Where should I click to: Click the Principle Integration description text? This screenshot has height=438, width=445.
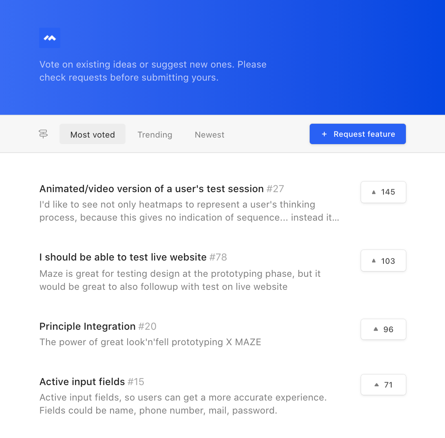(150, 342)
